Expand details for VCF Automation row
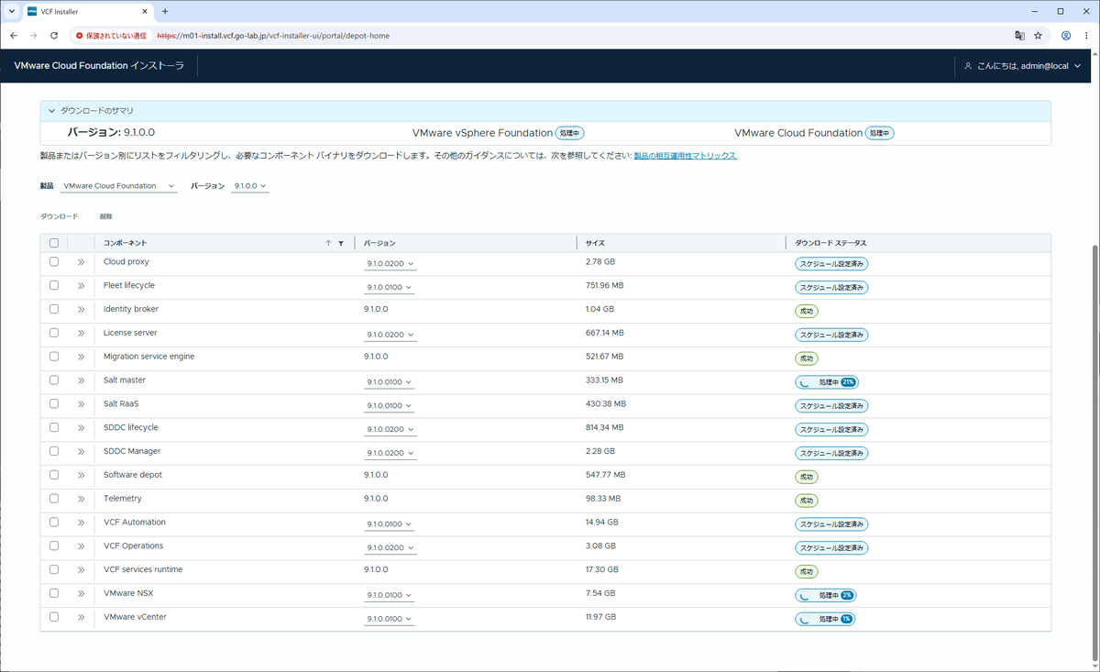Image resolution: width=1100 pixels, height=672 pixels. [81, 523]
